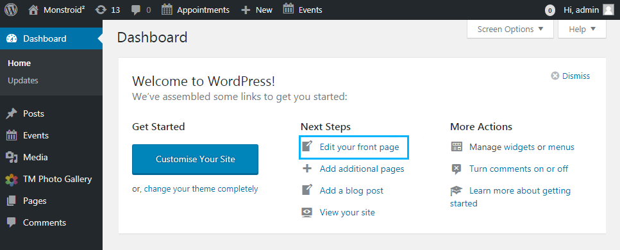Click the 13 updates count in admin bar
The width and height of the screenshot is (620, 250).
(115, 10)
